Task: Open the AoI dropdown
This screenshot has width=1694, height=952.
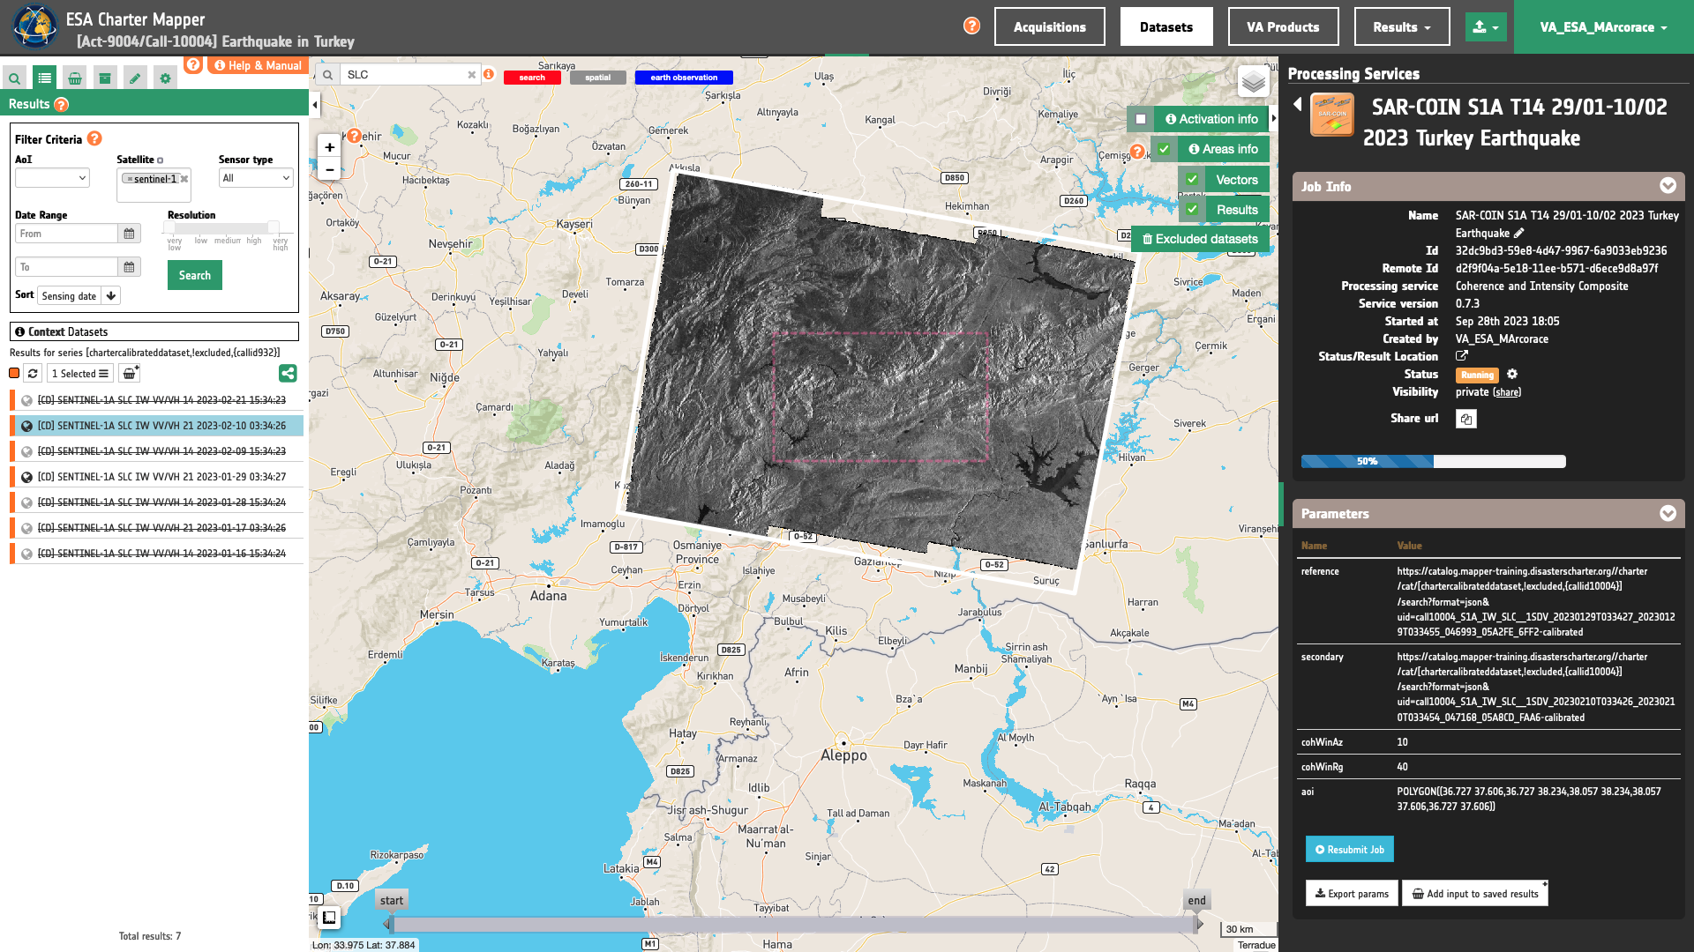Action: pyautogui.click(x=52, y=178)
